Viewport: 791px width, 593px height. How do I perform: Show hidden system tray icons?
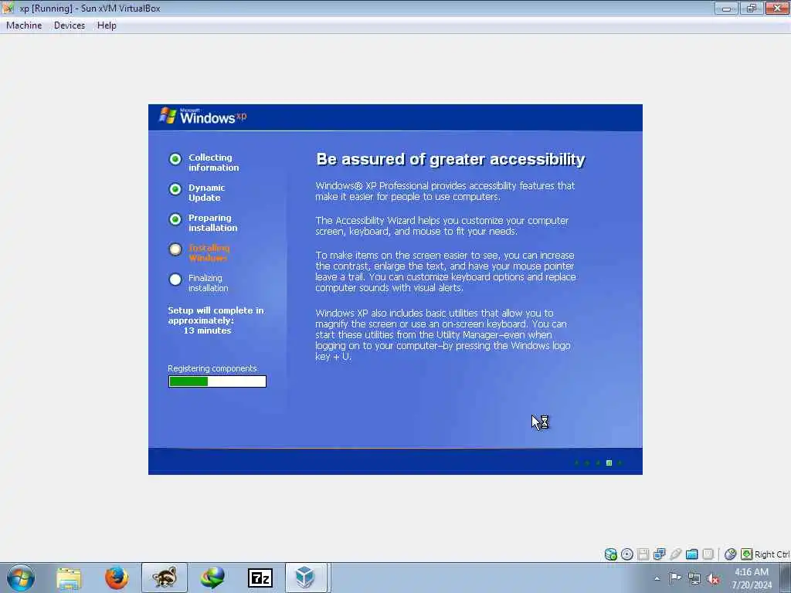click(657, 579)
